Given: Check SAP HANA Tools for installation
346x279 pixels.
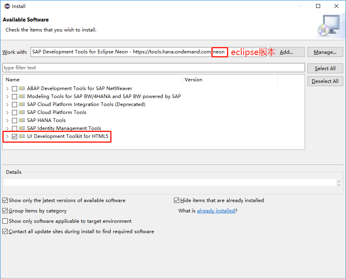Looking at the screenshot, I should (x=14, y=120).
